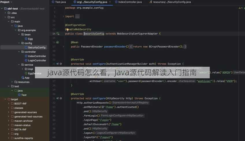Collapse the main folder

click(9, 22)
